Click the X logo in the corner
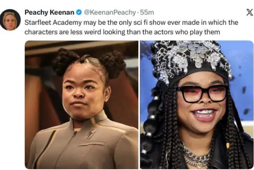Screen dimensions: 254x170 coord(249,12)
